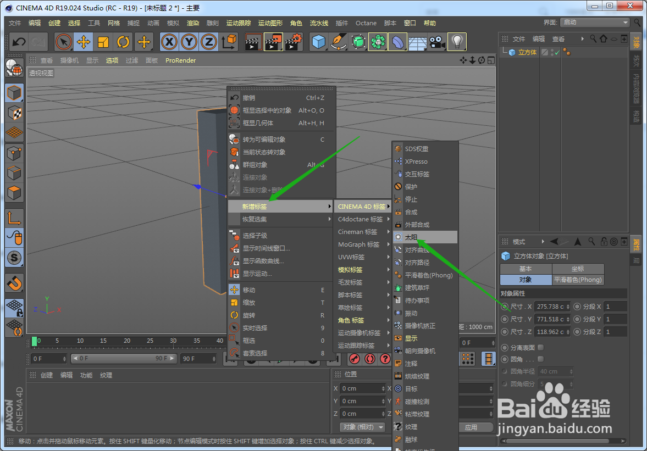
Task: Activate the Move tool in toolbar
Action: pyautogui.click(x=84, y=42)
